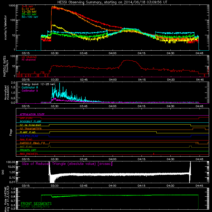212x212 pixels.
Task: Click the FLARE_FLAG label
Action: [28, 132]
